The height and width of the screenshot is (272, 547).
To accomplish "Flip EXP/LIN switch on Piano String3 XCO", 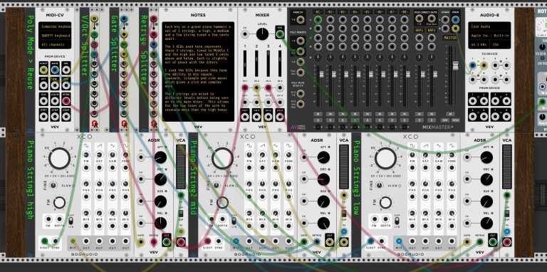I will pyautogui.click(x=397, y=221).
